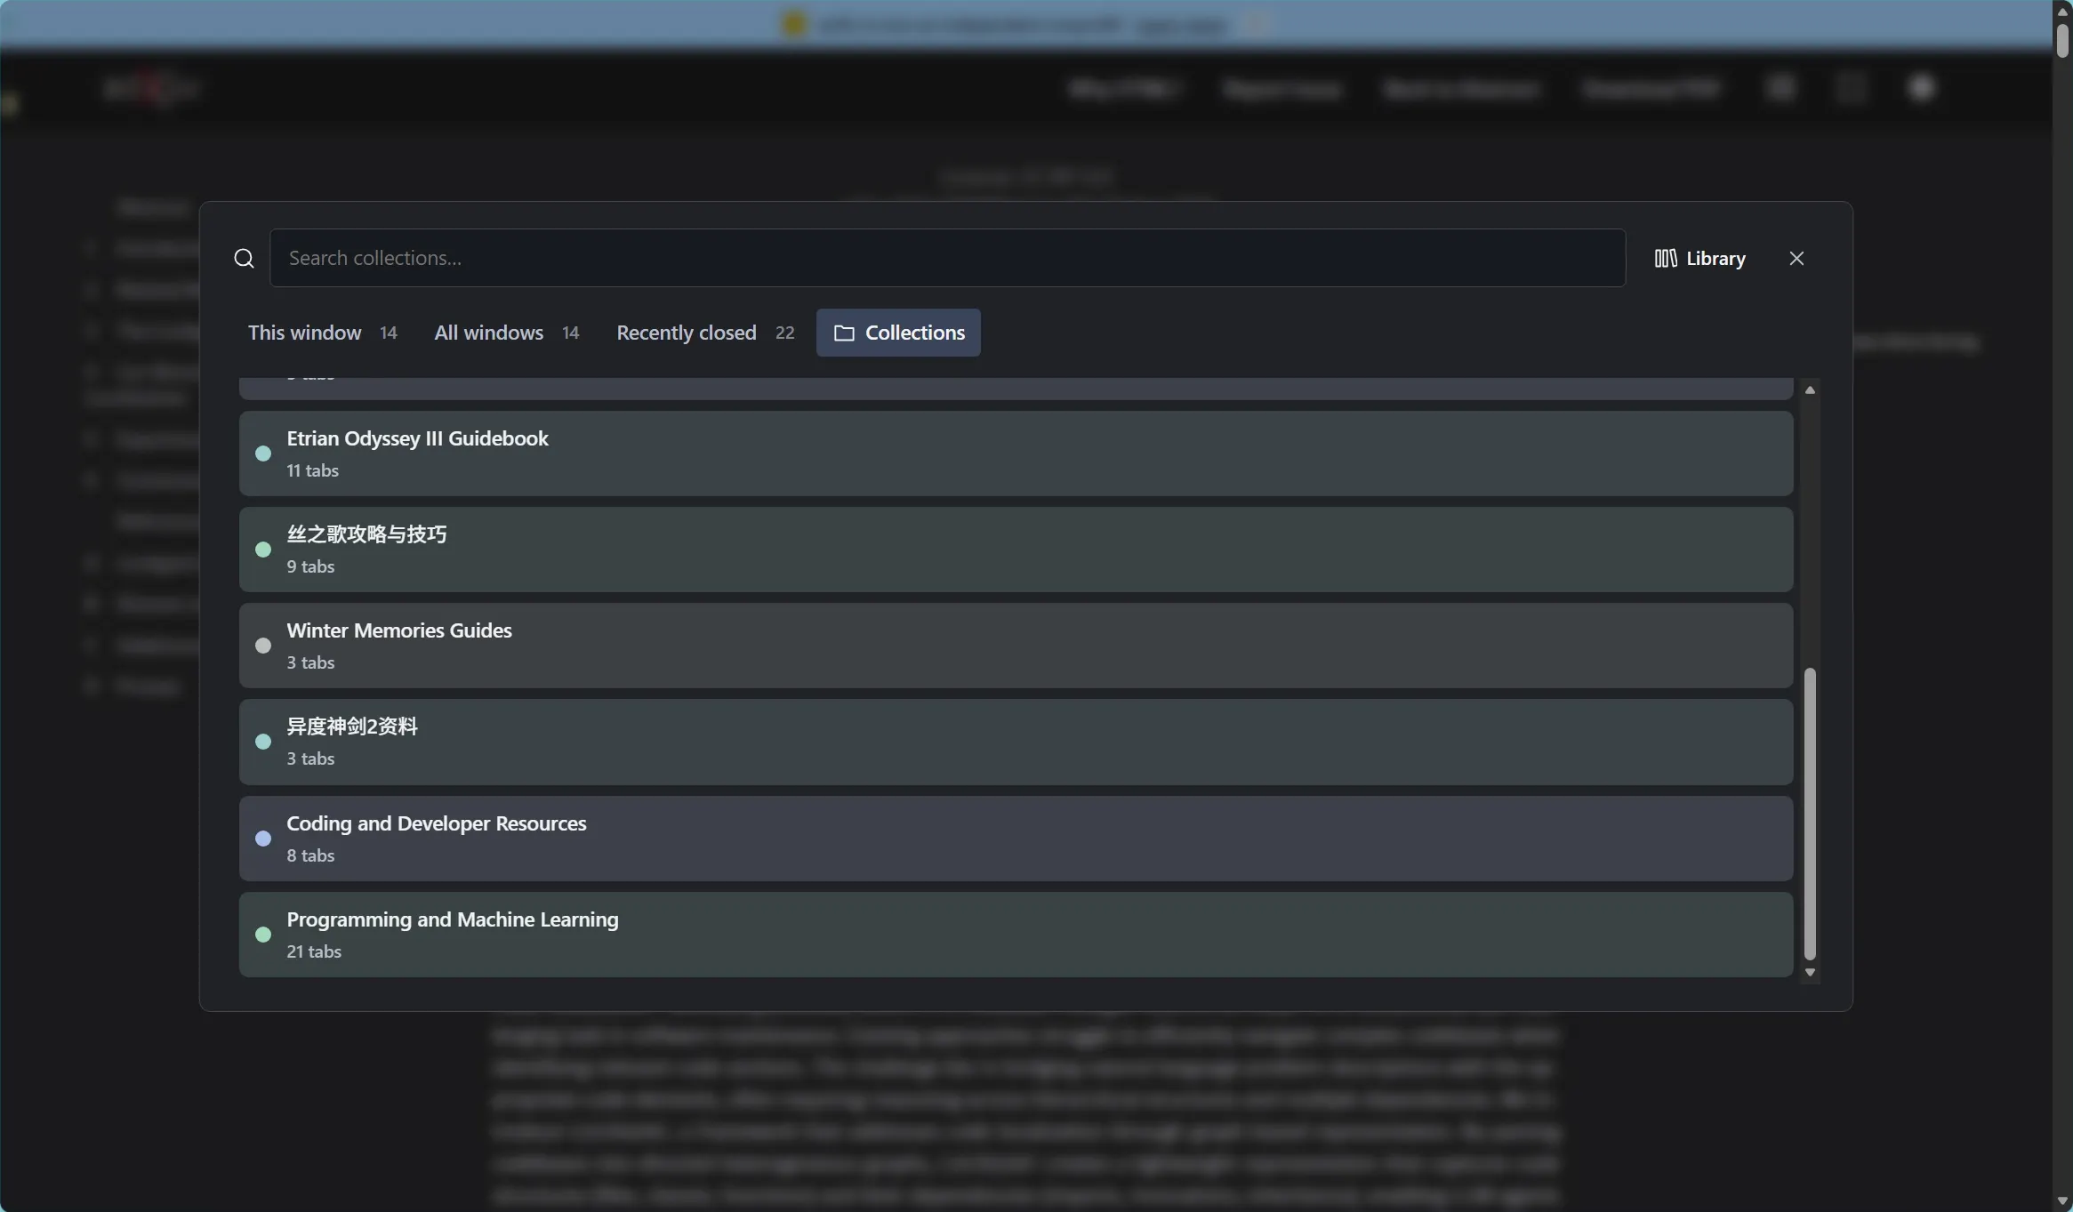Click "8 tabs" under Coding and Developer Resources
The width and height of the screenshot is (2073, 1212).
click(310, 855)
